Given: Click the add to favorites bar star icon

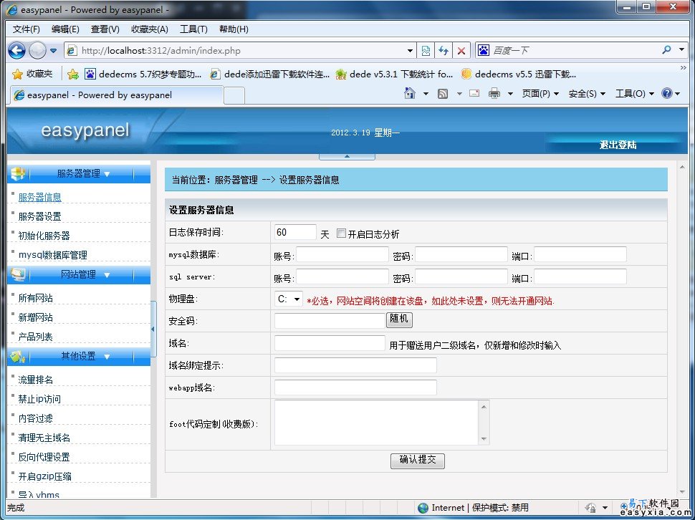Looking at the screenshot, I should coord(72,74).
